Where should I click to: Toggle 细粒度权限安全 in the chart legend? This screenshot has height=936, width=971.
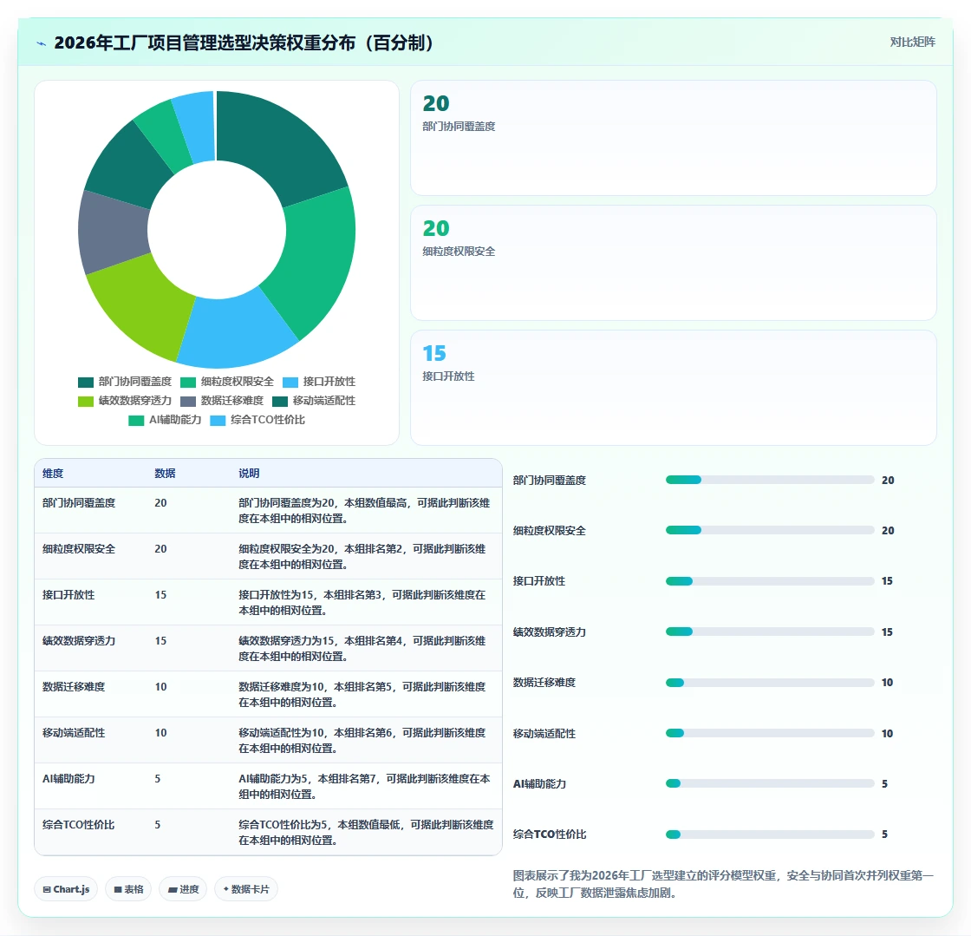point(227,382)
